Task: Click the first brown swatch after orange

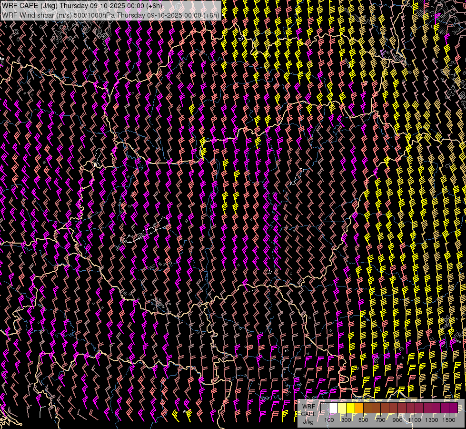Action: (367, 408)
